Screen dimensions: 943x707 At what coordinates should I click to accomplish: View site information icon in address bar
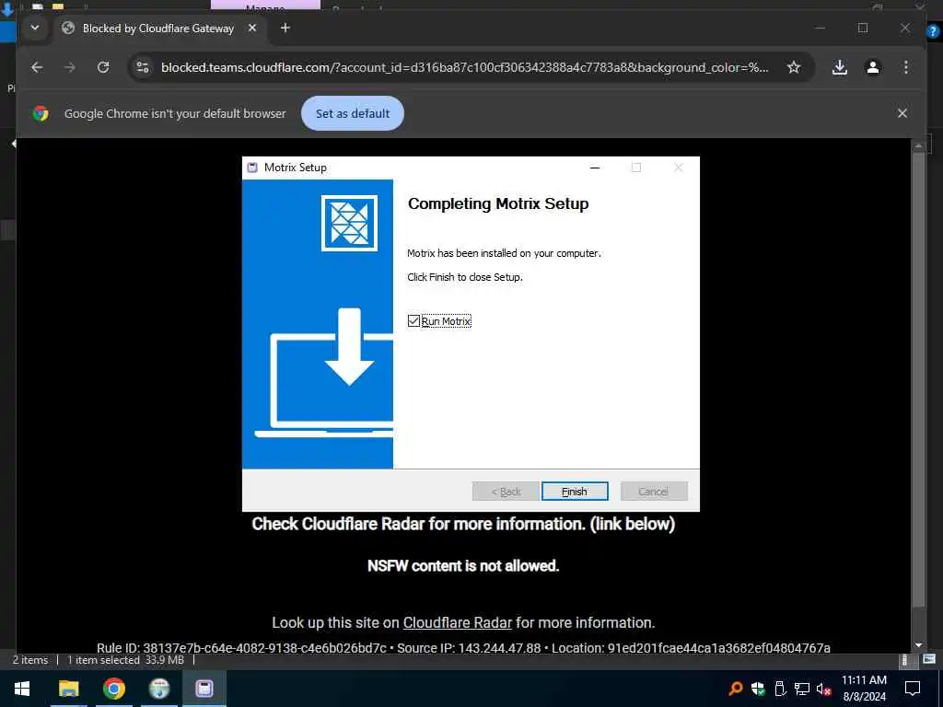tap(143, 67)
